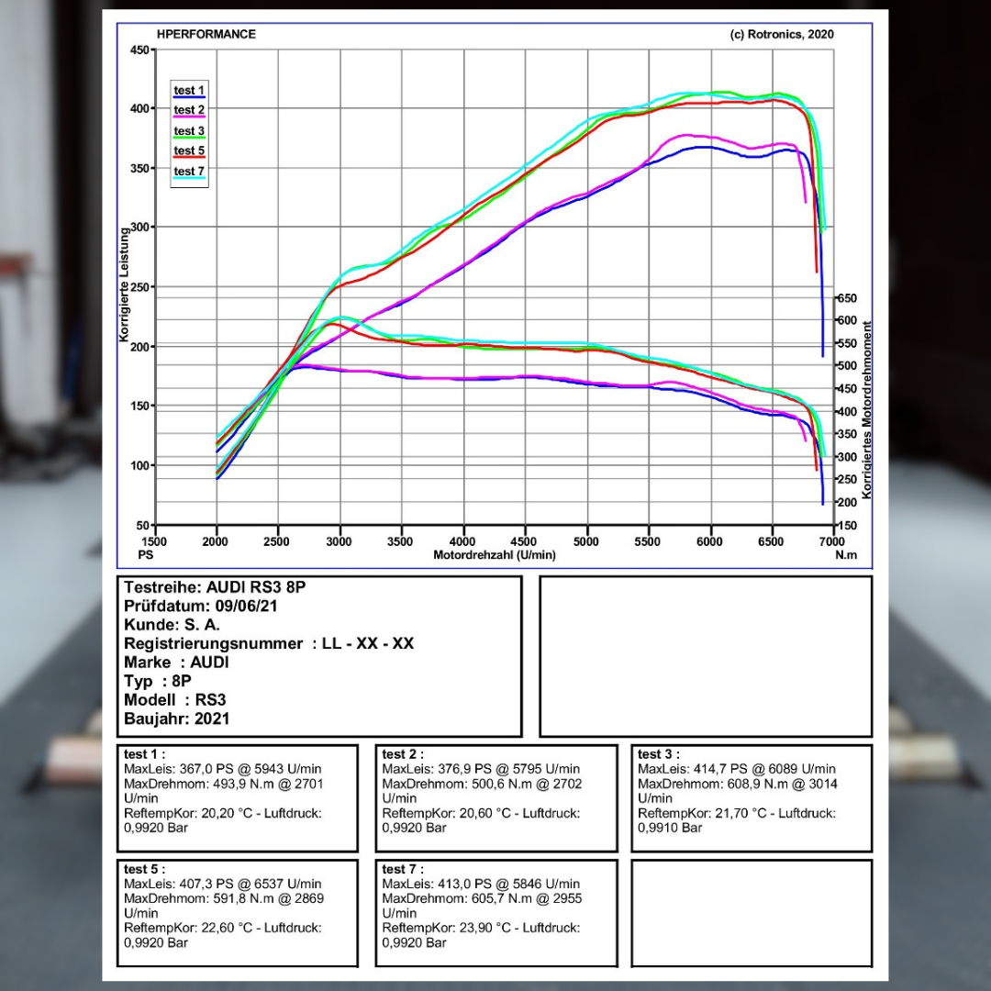The width and height of the screenshot is (991, 991).
Task: Select the magenta "test 2" legend entry
Action: (x=189, y=110)
